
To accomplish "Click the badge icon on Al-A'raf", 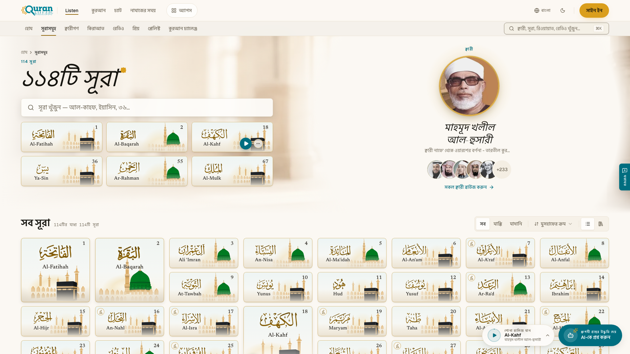I will click(472, 244).
